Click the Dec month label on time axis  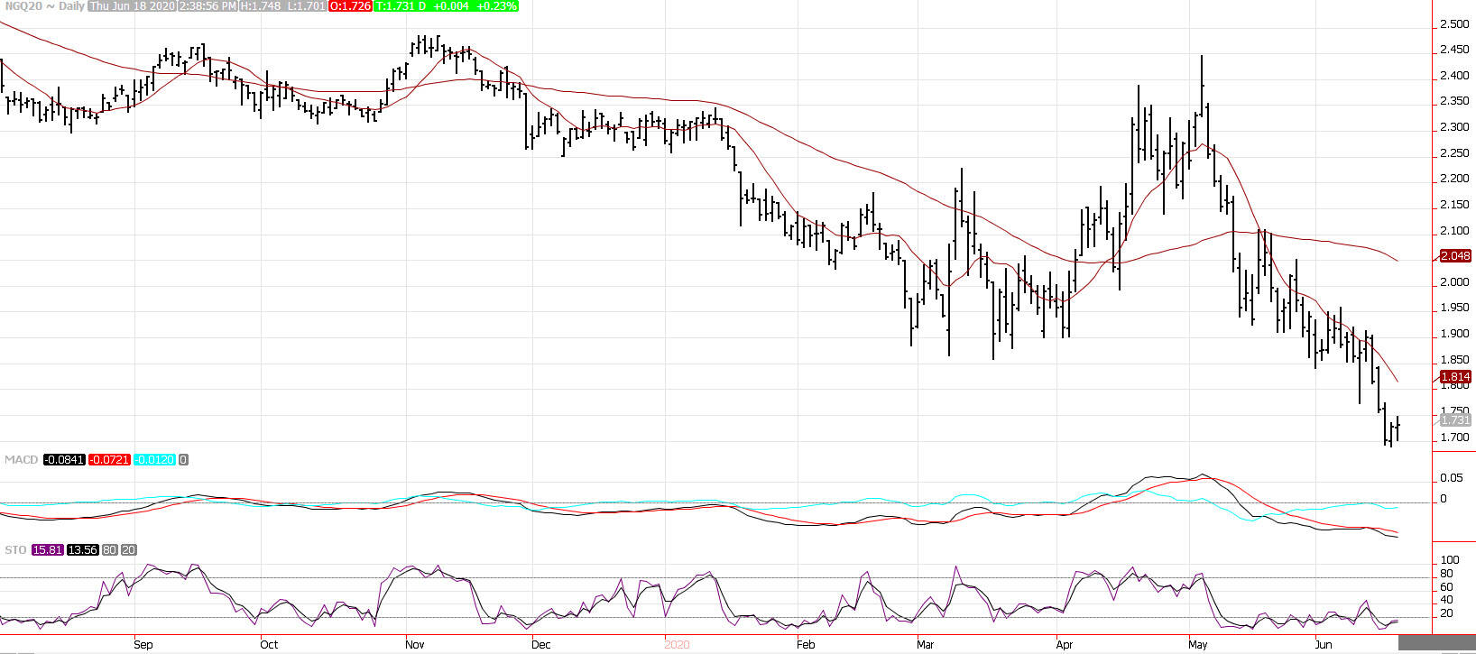pyautogui.click(x=541, y=645)
